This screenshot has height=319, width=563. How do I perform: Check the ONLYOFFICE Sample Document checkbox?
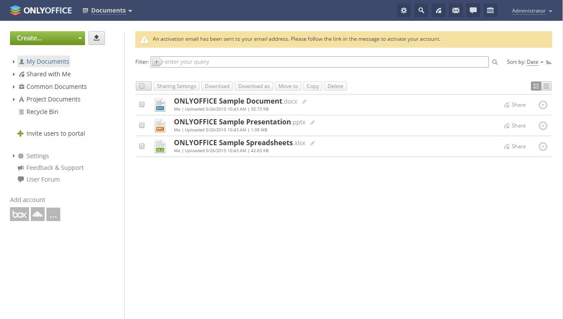tap(142, 104)
